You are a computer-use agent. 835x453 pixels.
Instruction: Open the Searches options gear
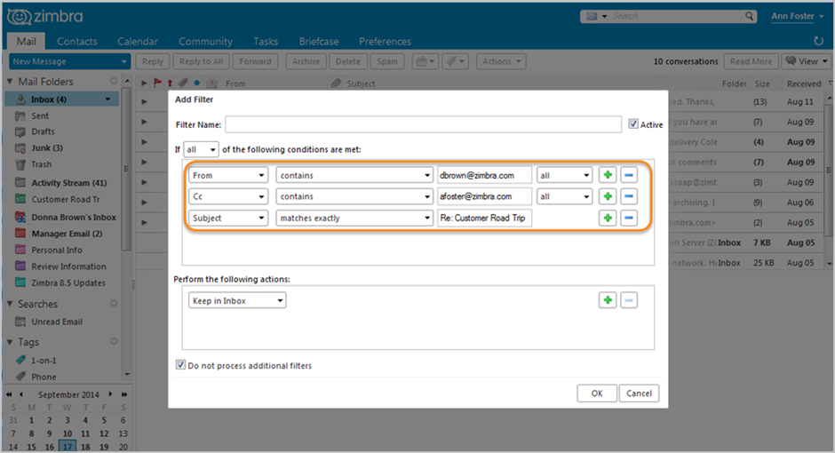point(114,304)
